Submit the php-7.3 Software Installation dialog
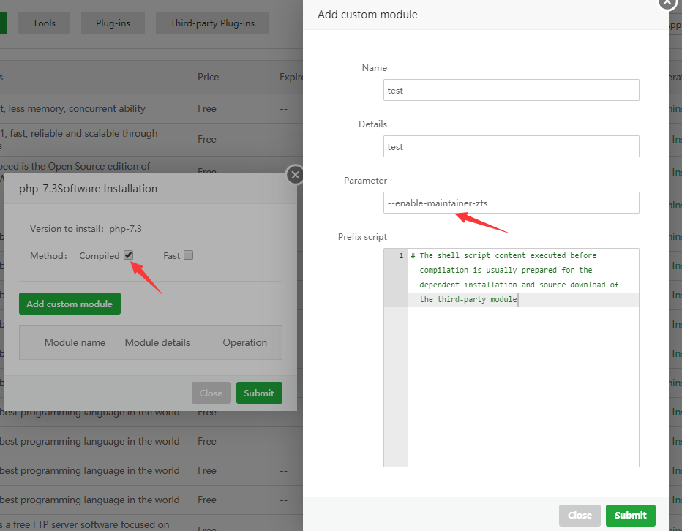Viewport: 682px width, 531px height. point(259,393)
